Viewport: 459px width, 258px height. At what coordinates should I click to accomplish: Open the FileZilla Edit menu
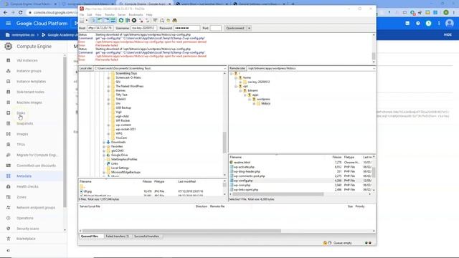(x=89, y=14)
